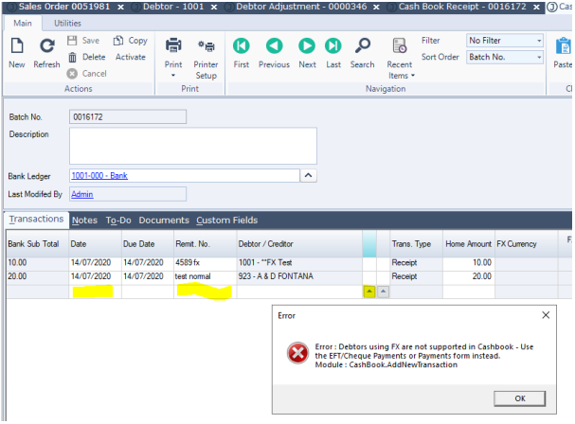Click the Activate action

(x=131, y=57)
